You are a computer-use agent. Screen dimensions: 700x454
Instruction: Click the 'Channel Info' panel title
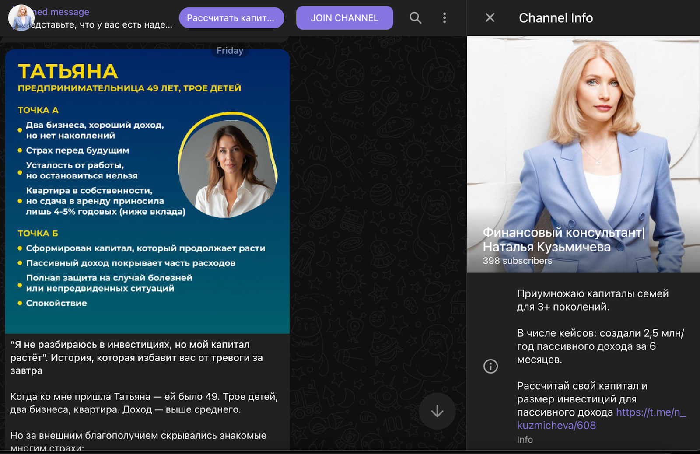click(x=556, y=18)
